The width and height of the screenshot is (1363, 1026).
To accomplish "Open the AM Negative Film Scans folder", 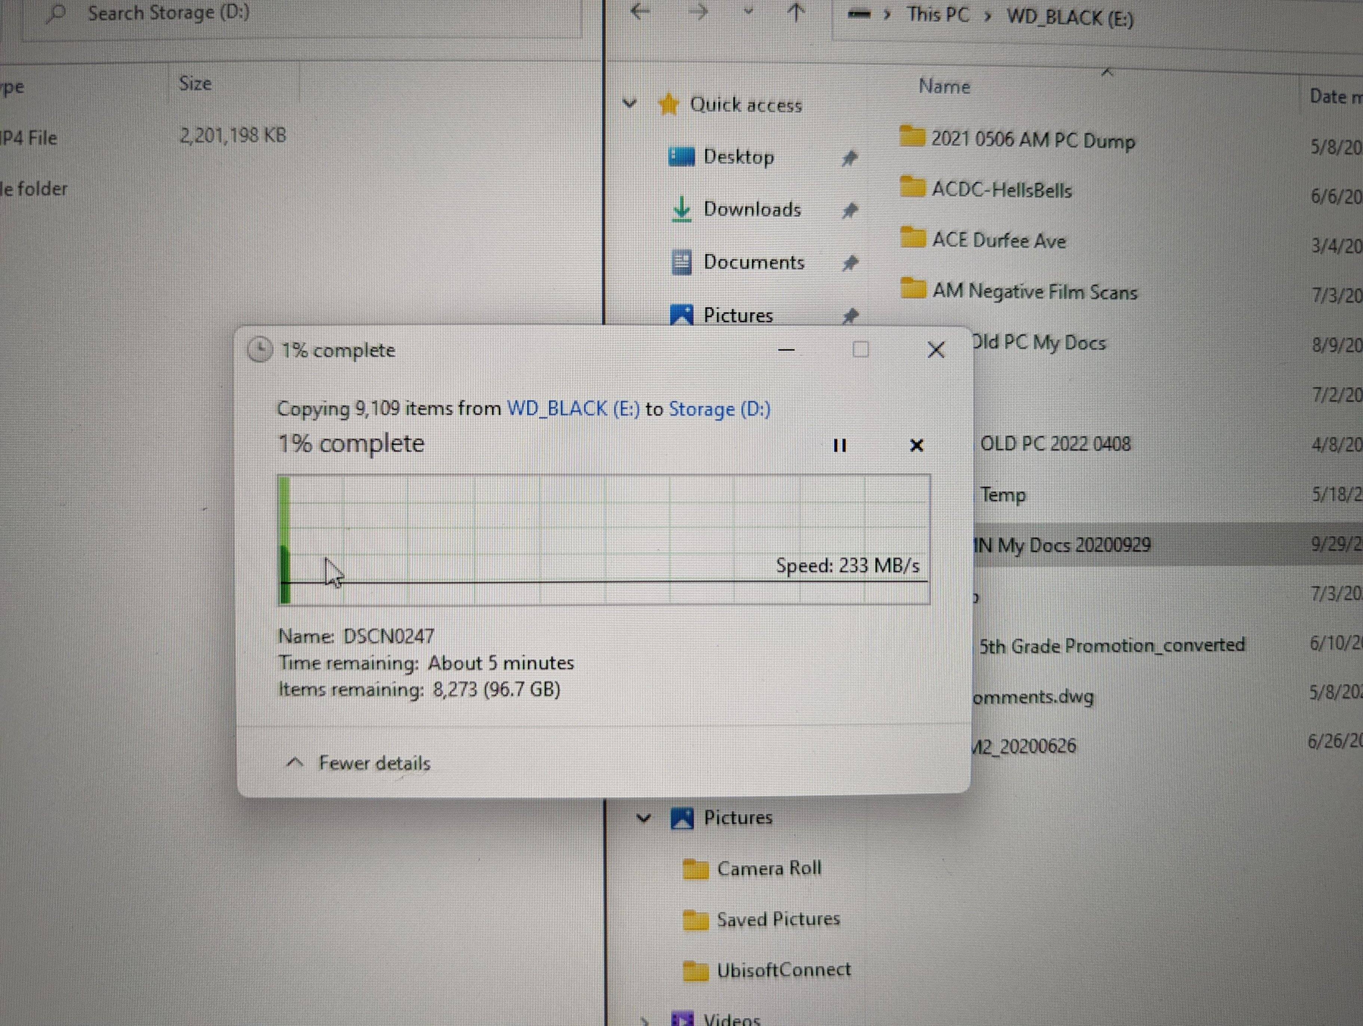I will click(x=1034, y=291).
